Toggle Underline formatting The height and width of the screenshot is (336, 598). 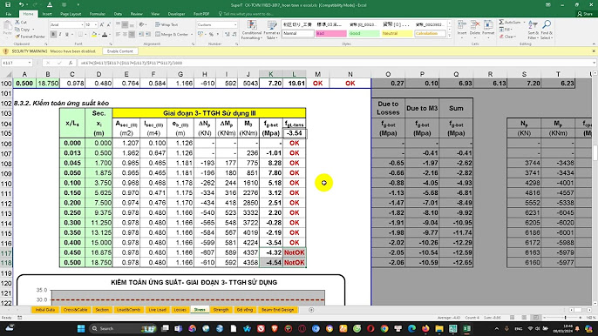tap(67, 34)
